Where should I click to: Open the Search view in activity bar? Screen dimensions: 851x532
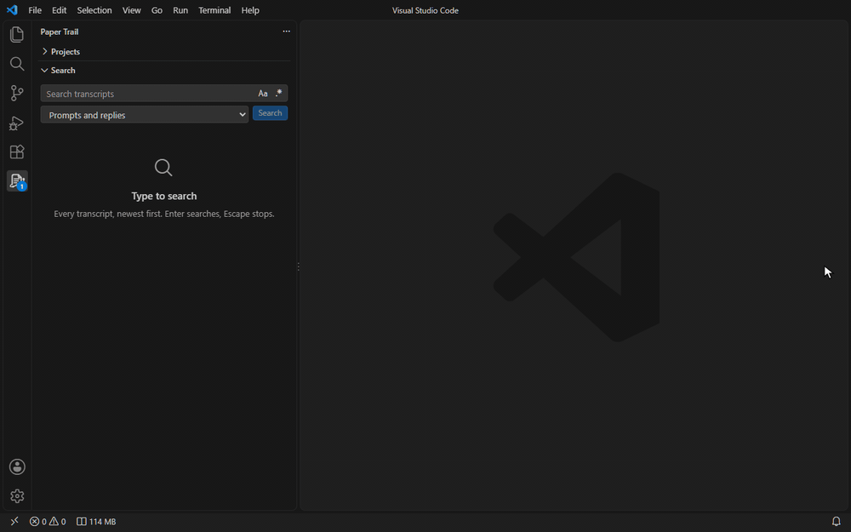(17, 64)
